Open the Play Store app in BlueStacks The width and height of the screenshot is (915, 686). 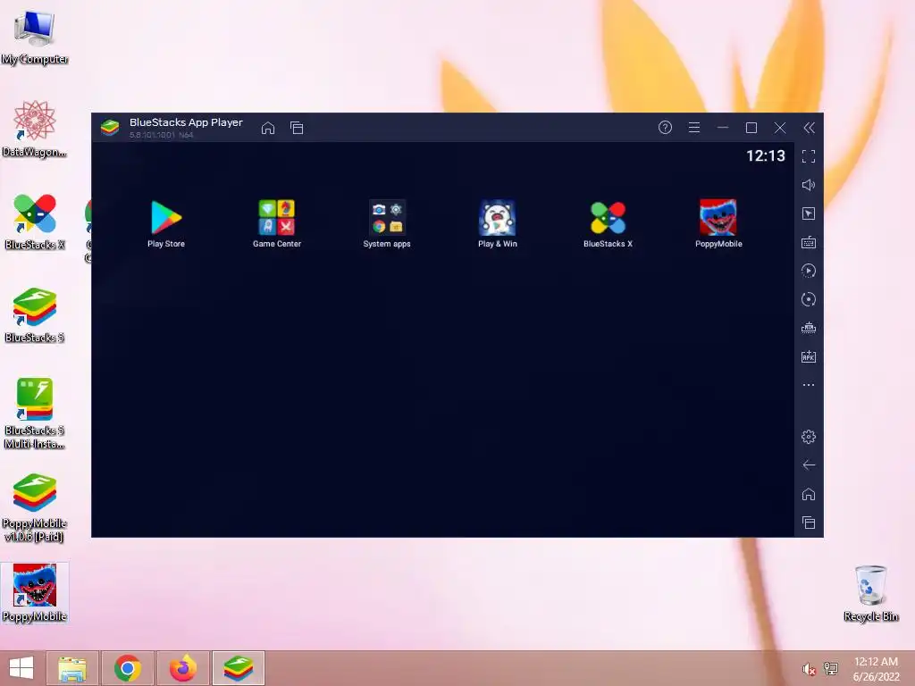(166, 223)
